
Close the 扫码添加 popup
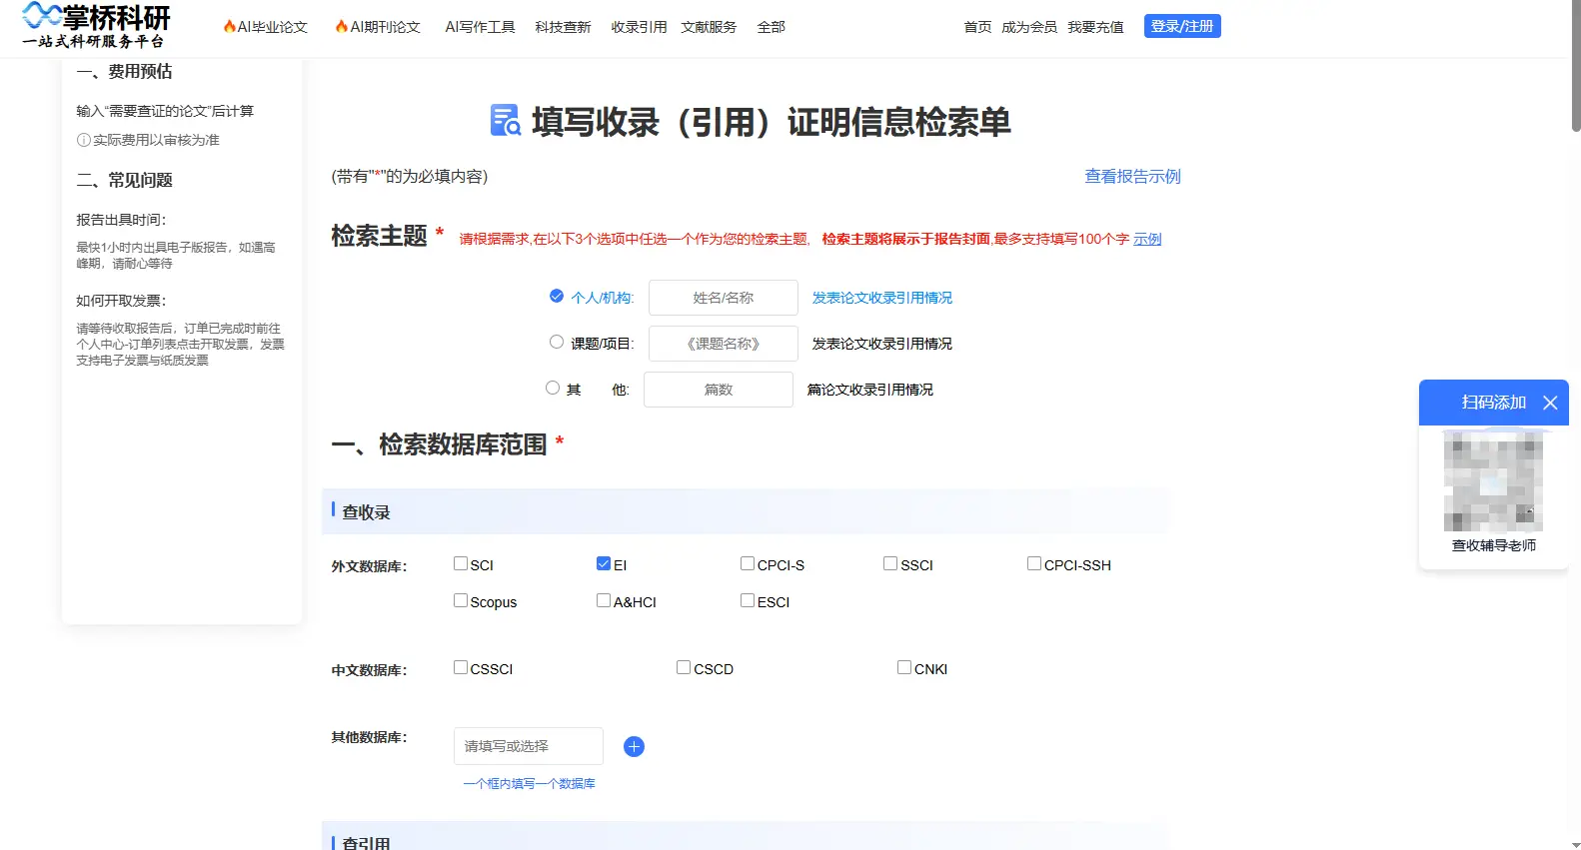[x=1550, y=403]
